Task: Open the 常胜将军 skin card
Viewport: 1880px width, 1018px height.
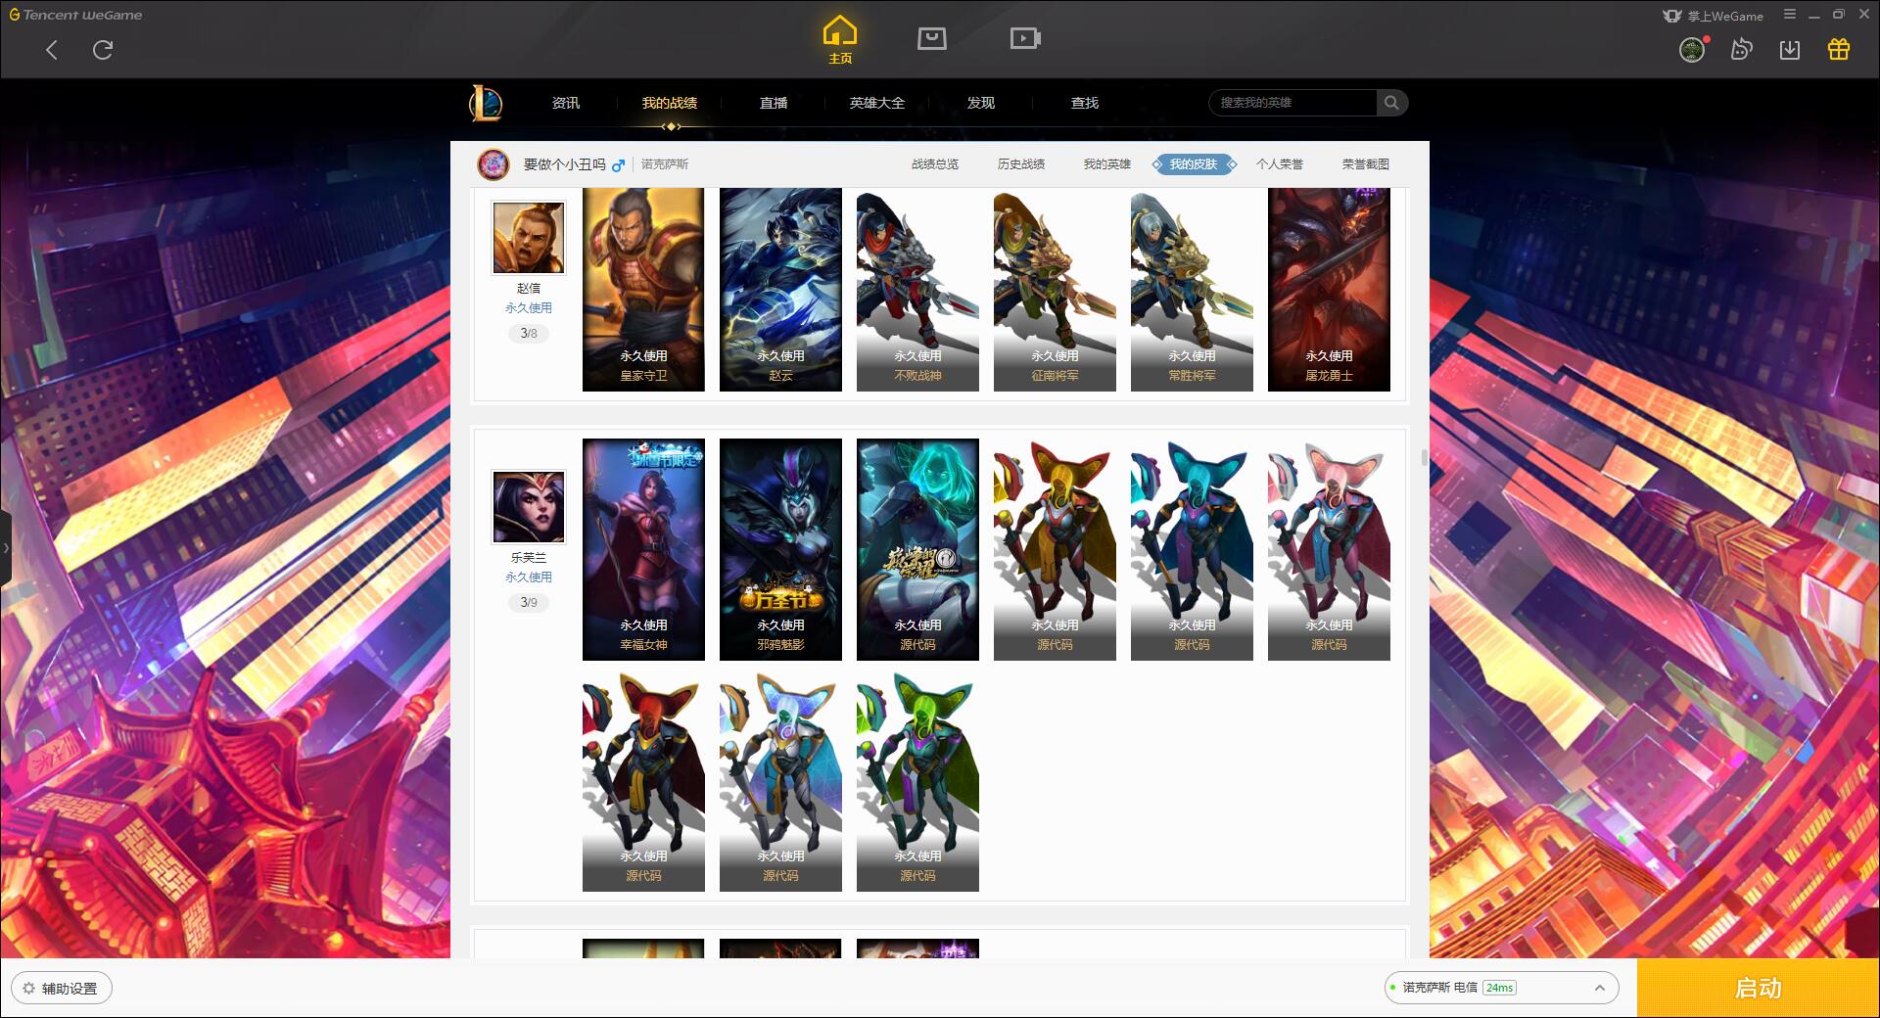Action: 1192,290
